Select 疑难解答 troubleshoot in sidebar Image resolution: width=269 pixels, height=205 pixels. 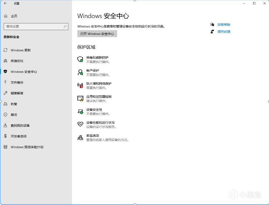click(17, 93)
